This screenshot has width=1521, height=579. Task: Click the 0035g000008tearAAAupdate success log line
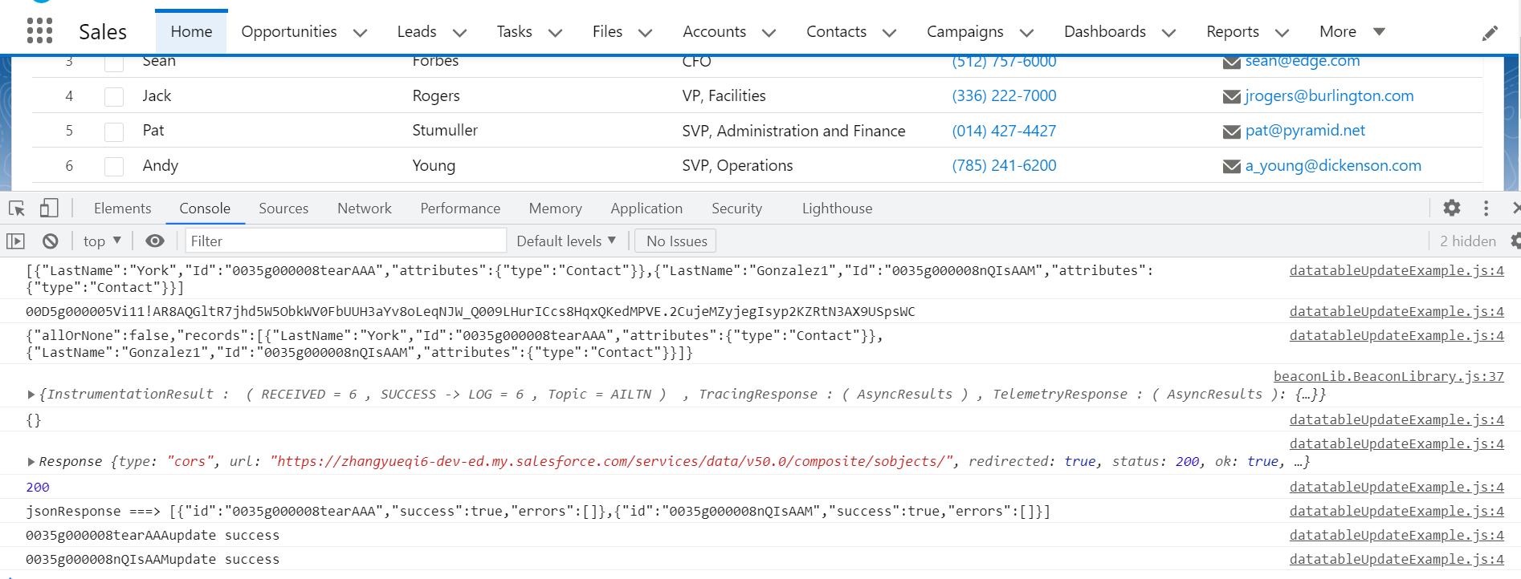coord(153,535)
